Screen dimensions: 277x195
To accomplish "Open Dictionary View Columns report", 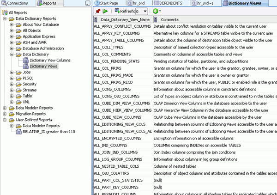I will (x=50, y=60).
